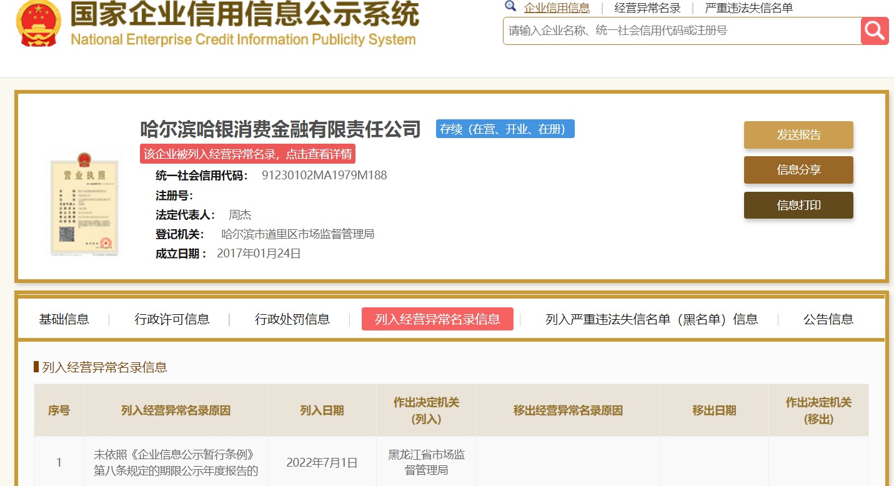
Task: Switch to the 基础信息 tab
Action: [64, 319]
